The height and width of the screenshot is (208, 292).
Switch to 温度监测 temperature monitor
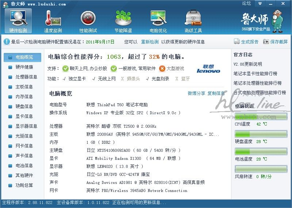(53, 21)
